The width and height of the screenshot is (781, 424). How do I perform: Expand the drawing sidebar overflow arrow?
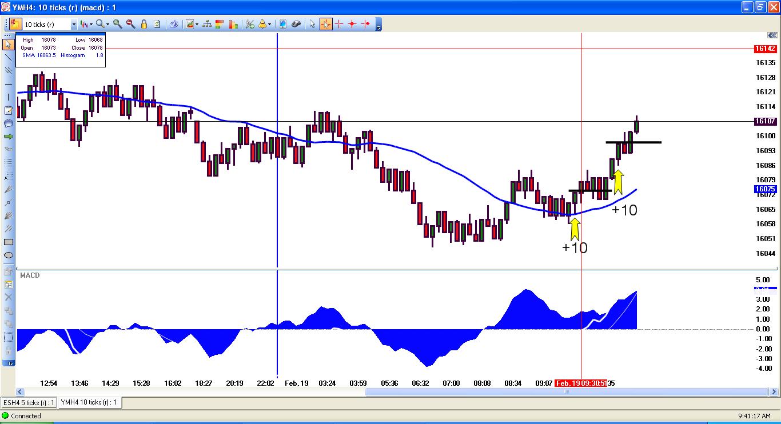coord(8,363)
